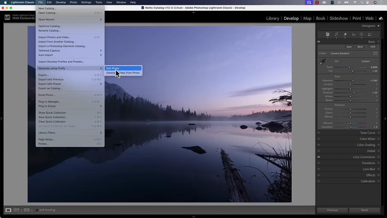Click the Exposure slider handle
The height and width of the screenshot is (218, 387).
353,81
